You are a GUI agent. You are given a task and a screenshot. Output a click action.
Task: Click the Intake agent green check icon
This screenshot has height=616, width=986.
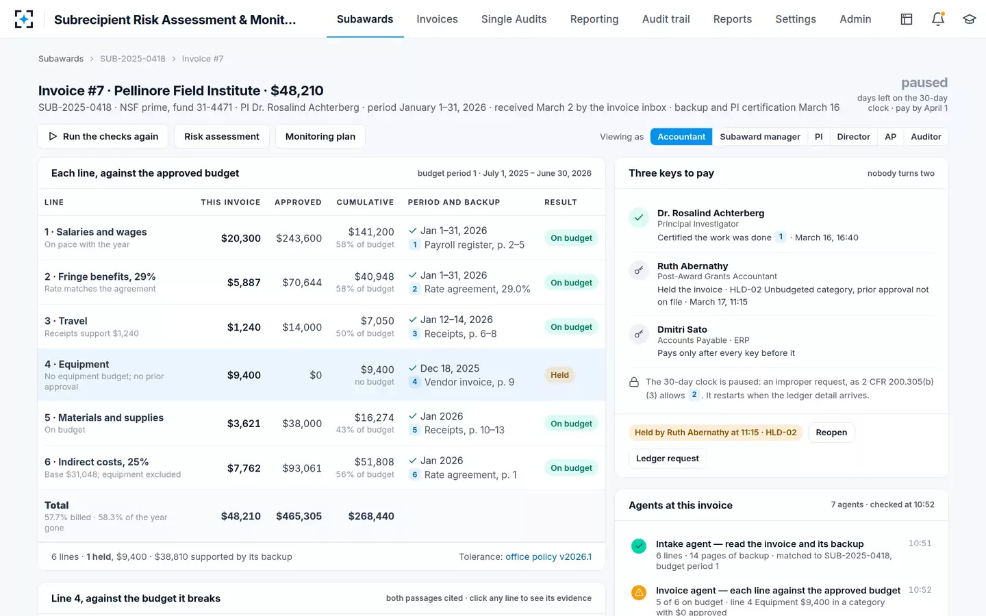point(639,546)
